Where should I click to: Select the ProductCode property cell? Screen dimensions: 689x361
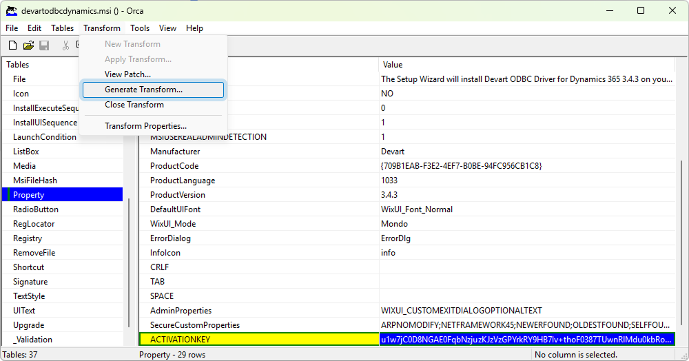tap(259, 166)
